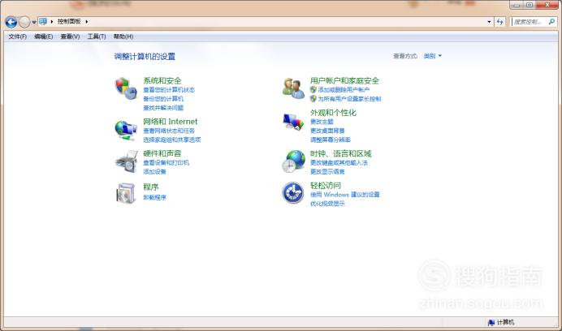
Task: Open 用户帐户和家庭安全 category link
Action: pyautogui.click(x=344, y=80)
